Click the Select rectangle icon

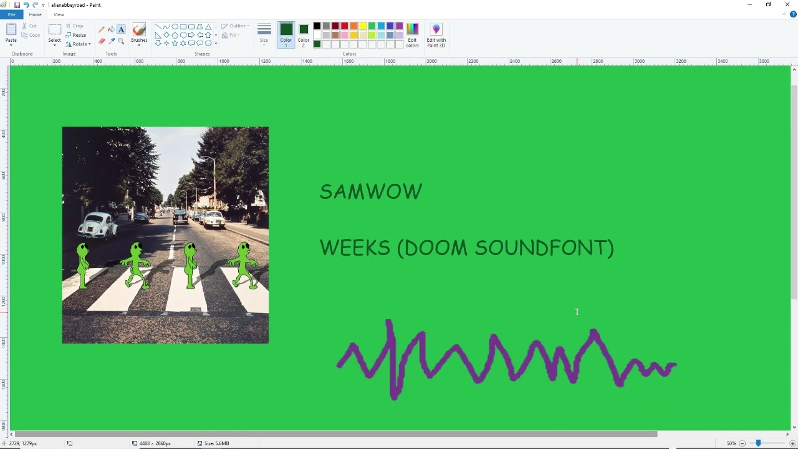[x=55, y=29]
